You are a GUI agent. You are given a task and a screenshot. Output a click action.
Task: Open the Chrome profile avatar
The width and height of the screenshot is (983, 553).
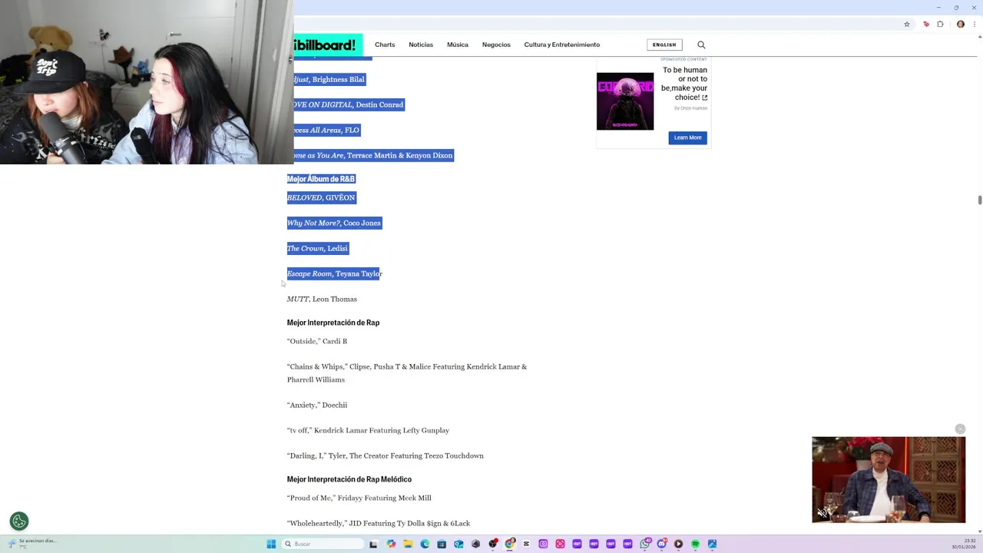(961, 24)
